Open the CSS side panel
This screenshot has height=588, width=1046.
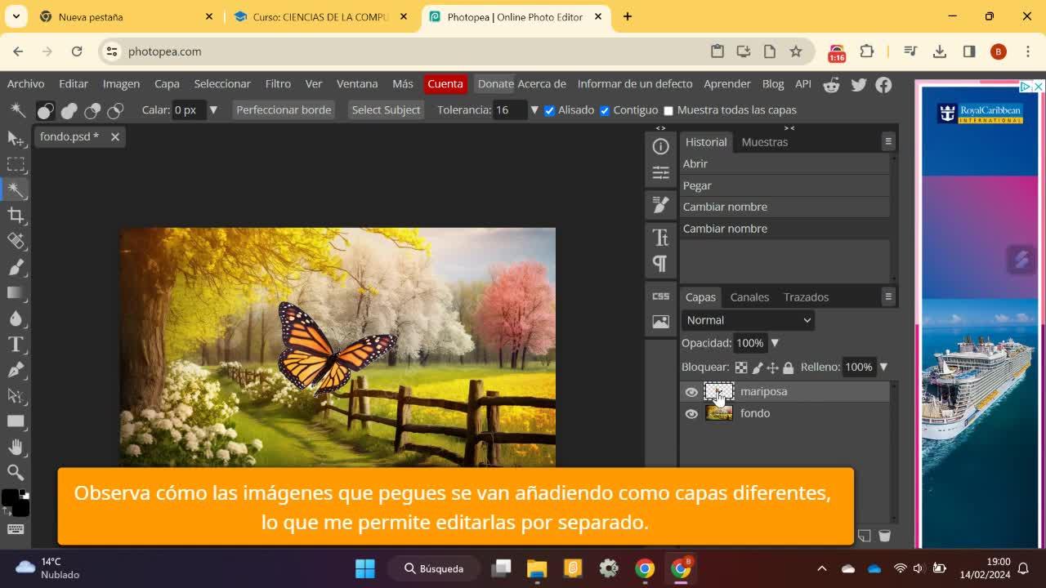660,296
